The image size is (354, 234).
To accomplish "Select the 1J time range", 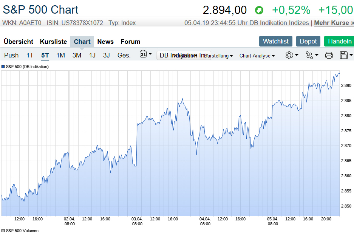I will (x=92, y=55).
